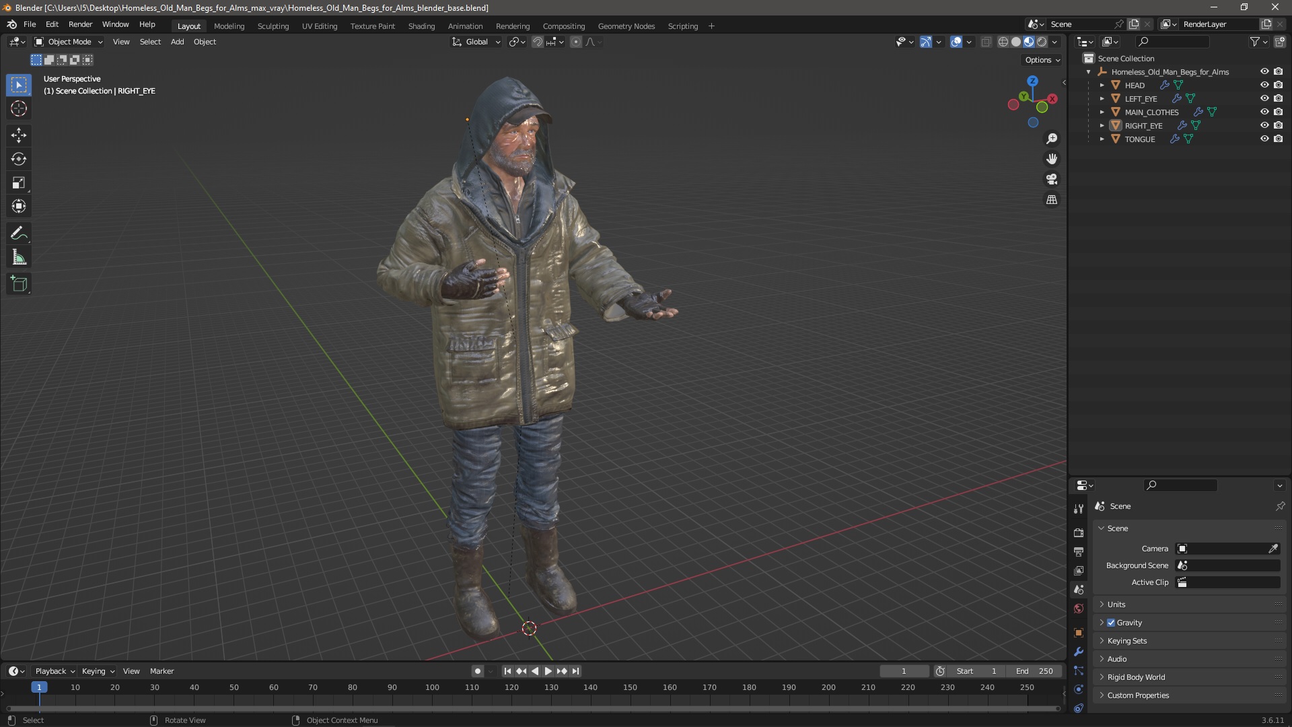This screenshot has height=727, width=1292.
Task: Open the World properties tab
Action: point(1079,609)
